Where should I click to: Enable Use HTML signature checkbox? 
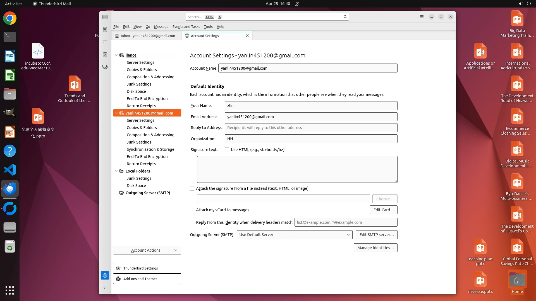click(x=227, y=150)
